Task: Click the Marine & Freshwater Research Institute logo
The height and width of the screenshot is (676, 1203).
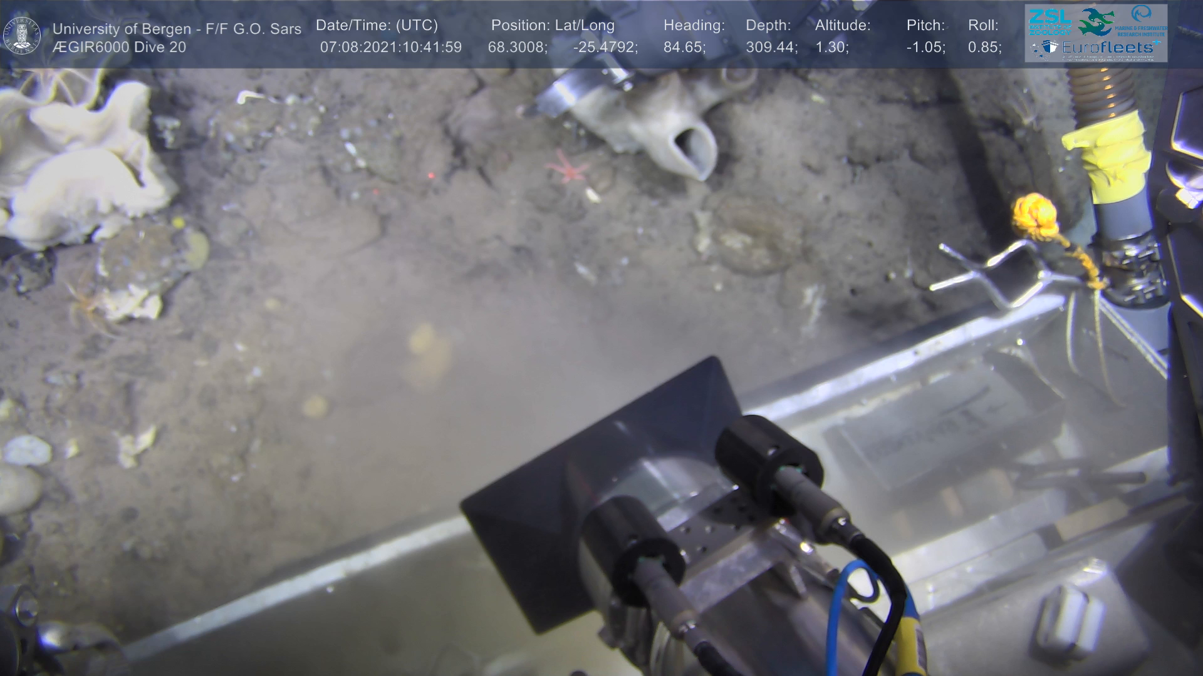Action: pyautogui.click(x=1142, y=21)
